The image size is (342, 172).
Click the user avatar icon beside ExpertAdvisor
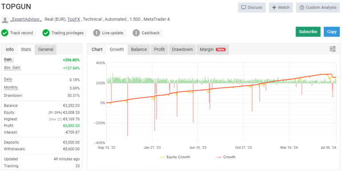5,20
